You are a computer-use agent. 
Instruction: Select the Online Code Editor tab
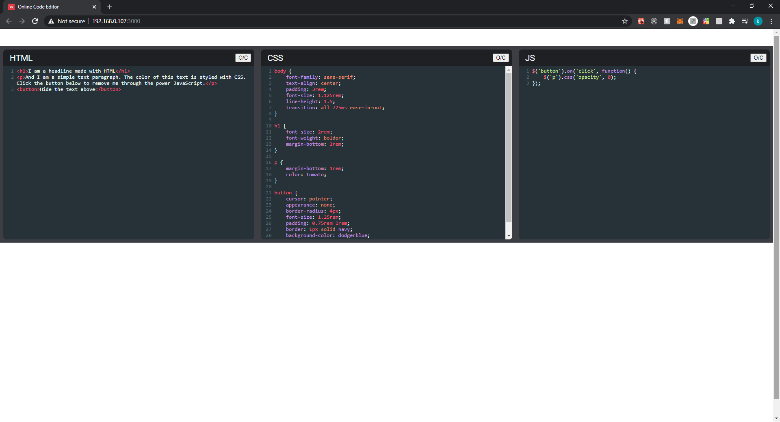pos(52,7)
